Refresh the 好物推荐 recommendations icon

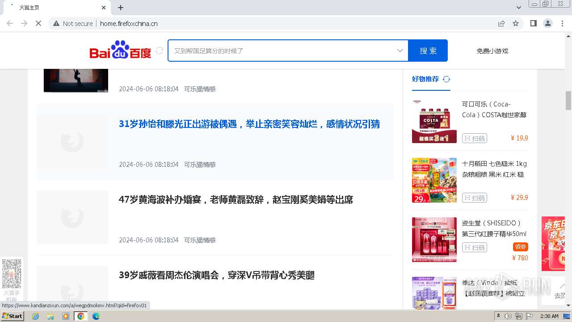click(446, 79)
